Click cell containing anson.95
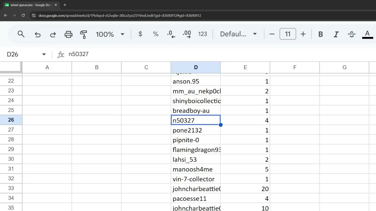Screen dimensions: 376x211 pos(196,81)
